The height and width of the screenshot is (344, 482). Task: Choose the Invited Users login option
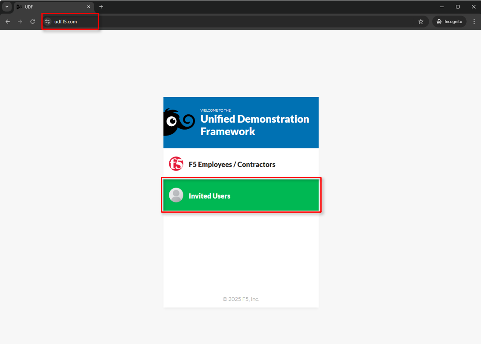point(241,195)
